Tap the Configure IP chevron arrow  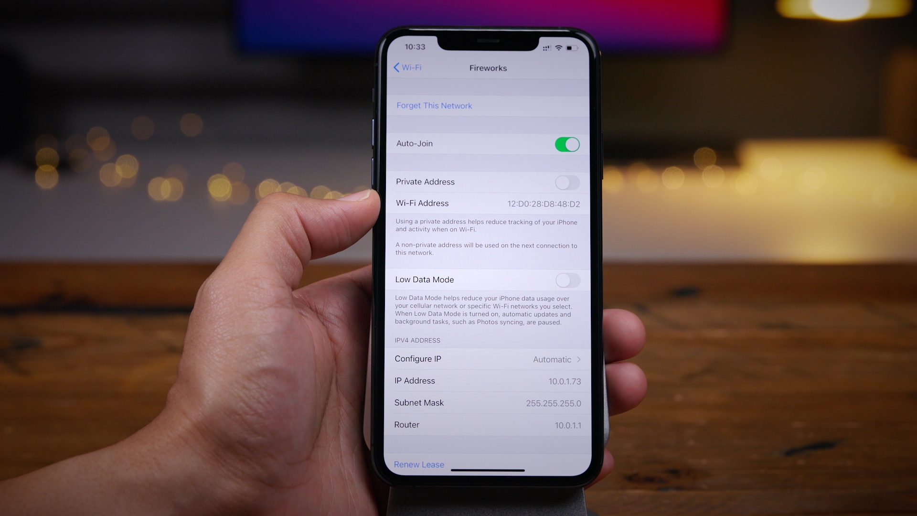578,359
